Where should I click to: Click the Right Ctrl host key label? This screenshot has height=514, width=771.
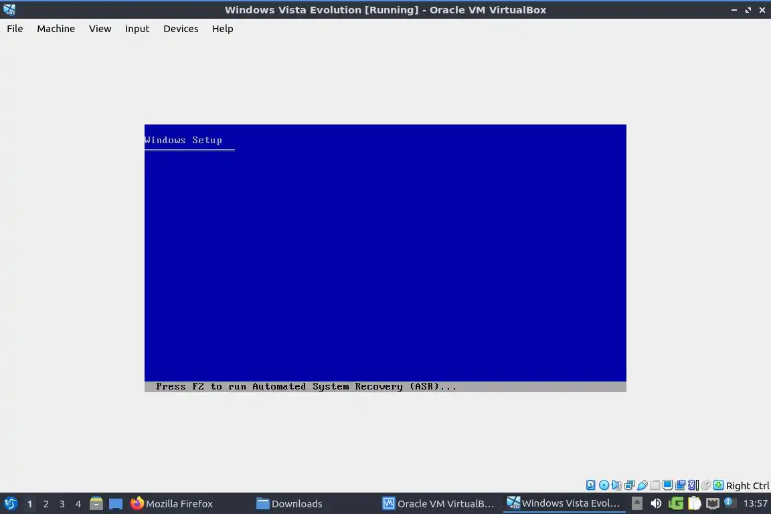point(748,486)
